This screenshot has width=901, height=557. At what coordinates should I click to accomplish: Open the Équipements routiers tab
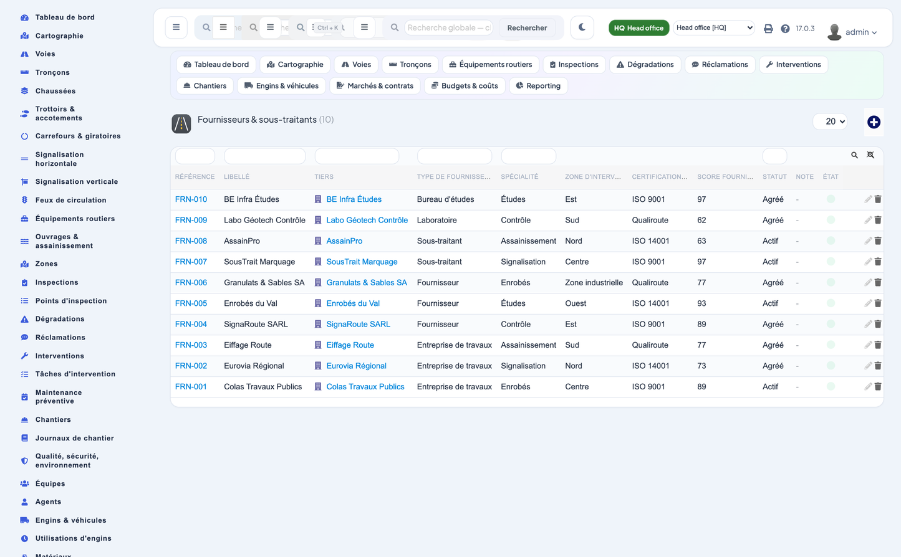click(490, 65)
